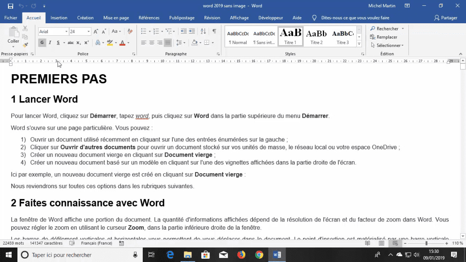This screenshot has width=466, height=262.
Task: Toggle subscript x₂ button
Action: coord(78,43)
